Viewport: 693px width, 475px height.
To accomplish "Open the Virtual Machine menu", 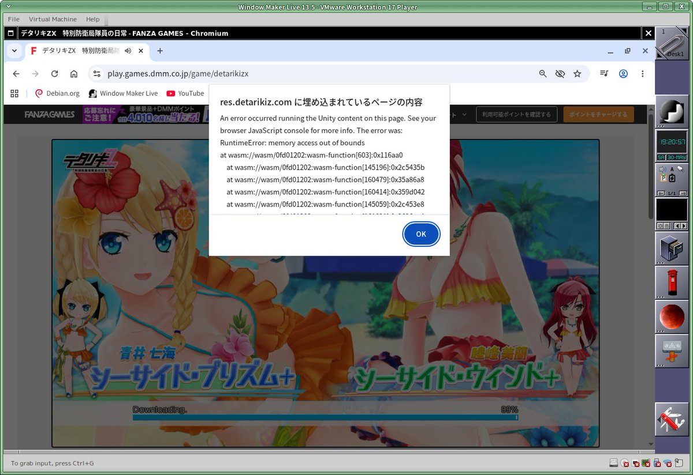I will click(53, 19).
